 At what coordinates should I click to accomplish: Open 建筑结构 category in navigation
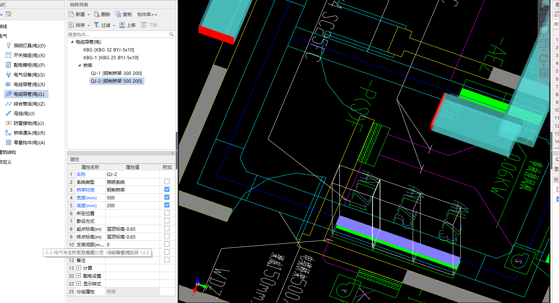pos(7,152)
